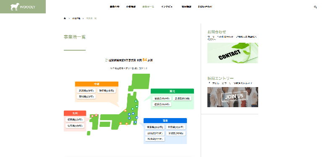Click the CONTACT banner image
Image resolution: width=322 pixels, height=157 pixels.
(233, 53)
